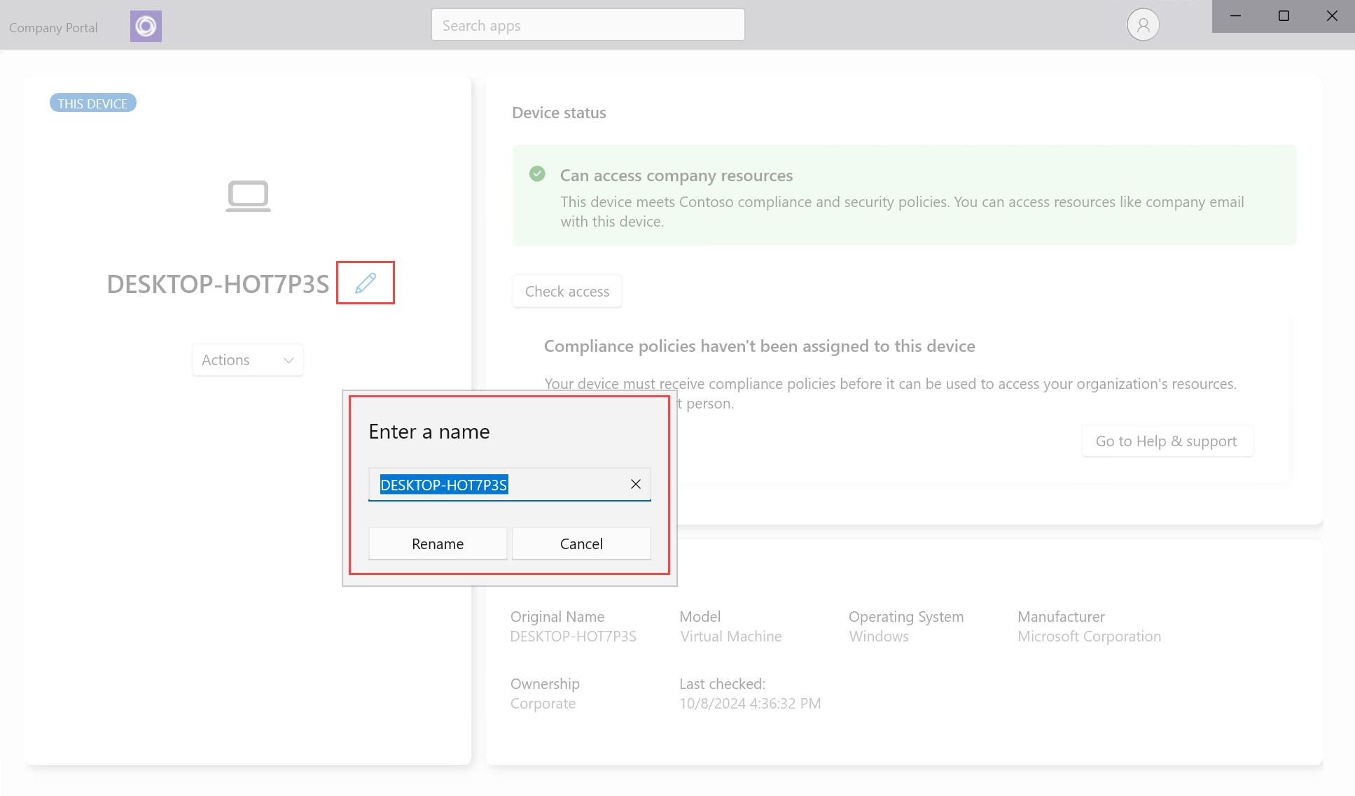Click the rename/edit pencil icon
The height and width of the screenshot is (796, 1355).
pyautogui.click(x=365, y=283)
